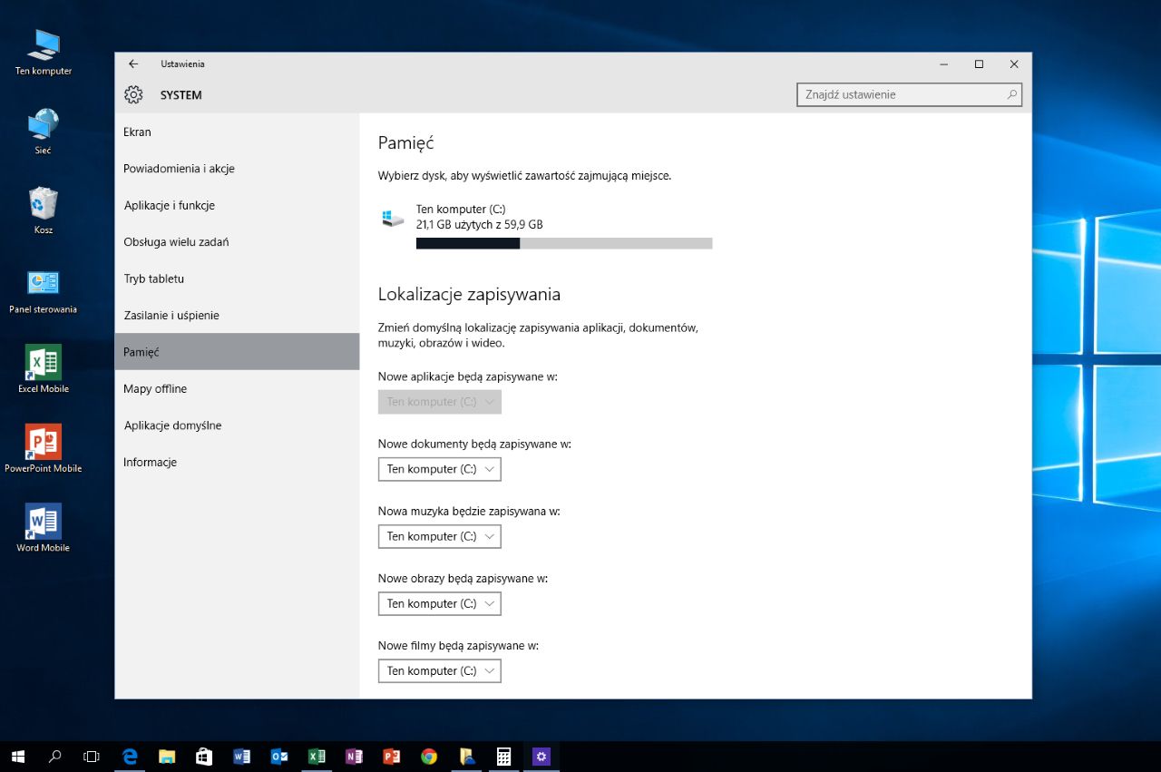
Task: Click the C: drive storage usage bar
Action: [x=563, y=243]
